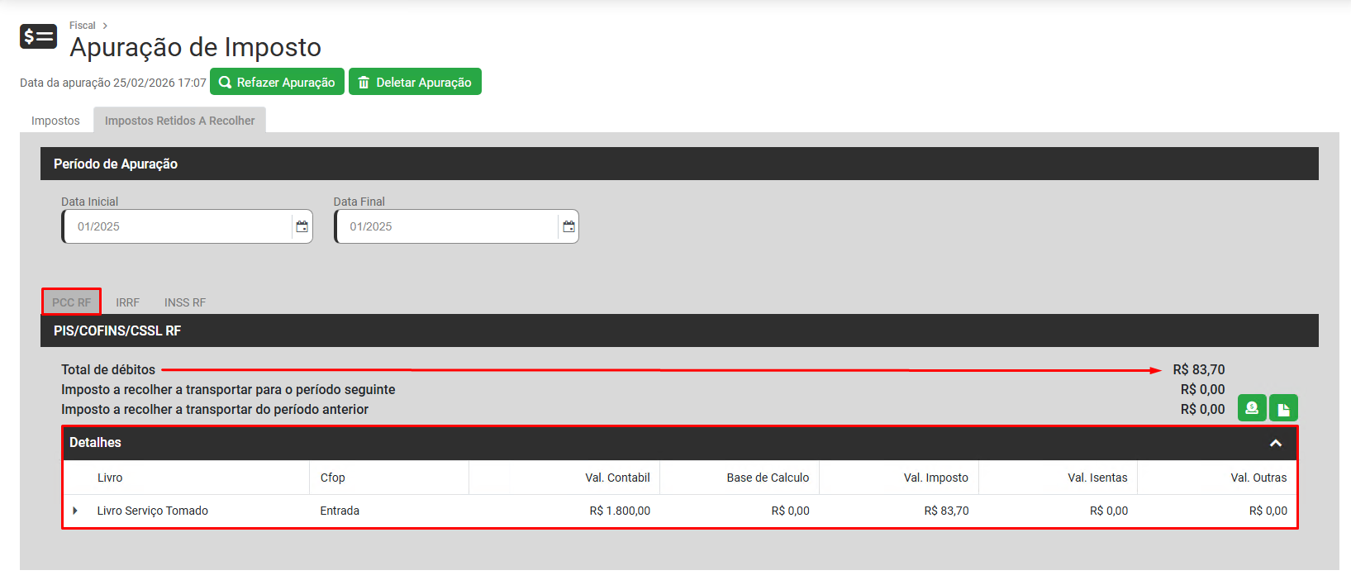
Task: Switch to the IRRF tab
Action: tap(127, 302)
